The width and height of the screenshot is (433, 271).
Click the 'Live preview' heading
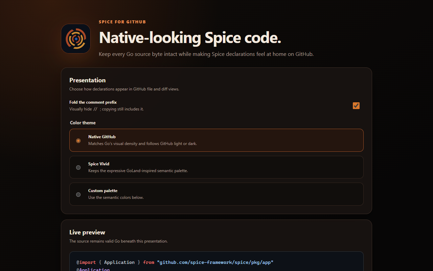click(x=87, y=232)
